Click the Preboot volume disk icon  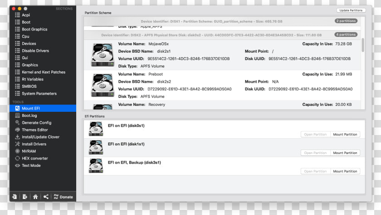[x=103, y=85]
